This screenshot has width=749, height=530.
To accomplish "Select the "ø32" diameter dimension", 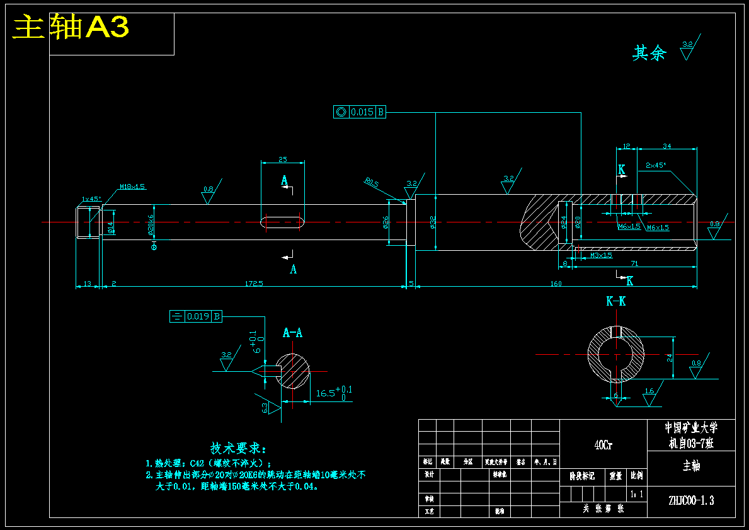I will (x=432, y=222).
